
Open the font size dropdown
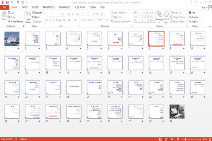[66, 14]
